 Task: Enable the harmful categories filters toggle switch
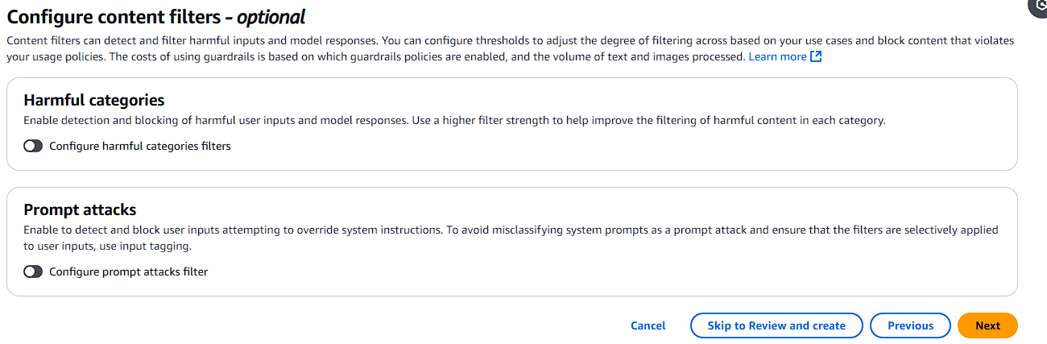pyautogui.click(x=33, y=147)
